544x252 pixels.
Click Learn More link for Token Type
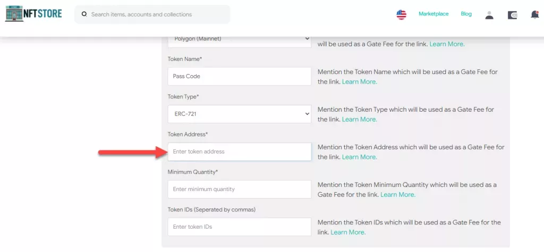359,120
